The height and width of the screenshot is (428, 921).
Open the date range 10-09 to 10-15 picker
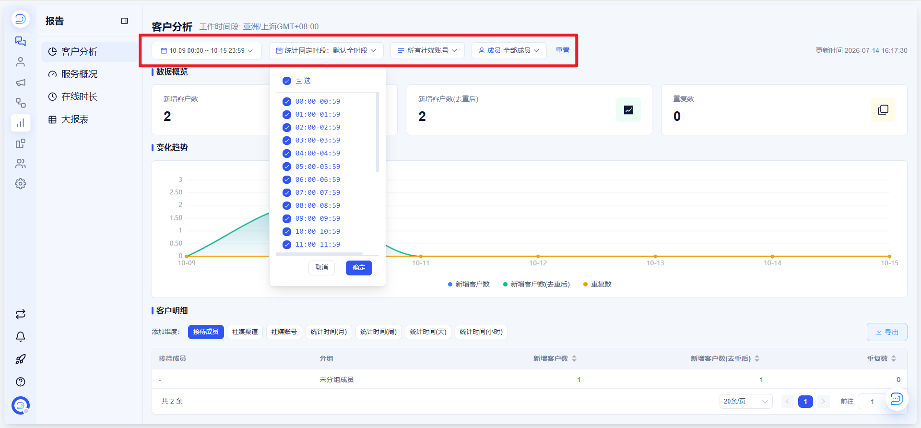[207, 50]
